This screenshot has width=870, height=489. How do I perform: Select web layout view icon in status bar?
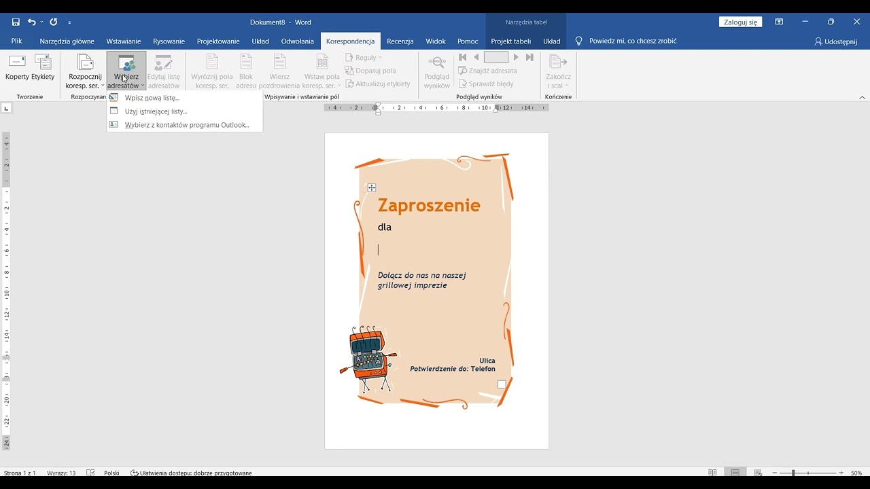point(758,473)
